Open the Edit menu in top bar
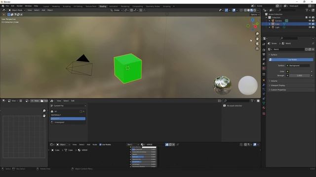The image size is (316, 177). click(13, 6)
